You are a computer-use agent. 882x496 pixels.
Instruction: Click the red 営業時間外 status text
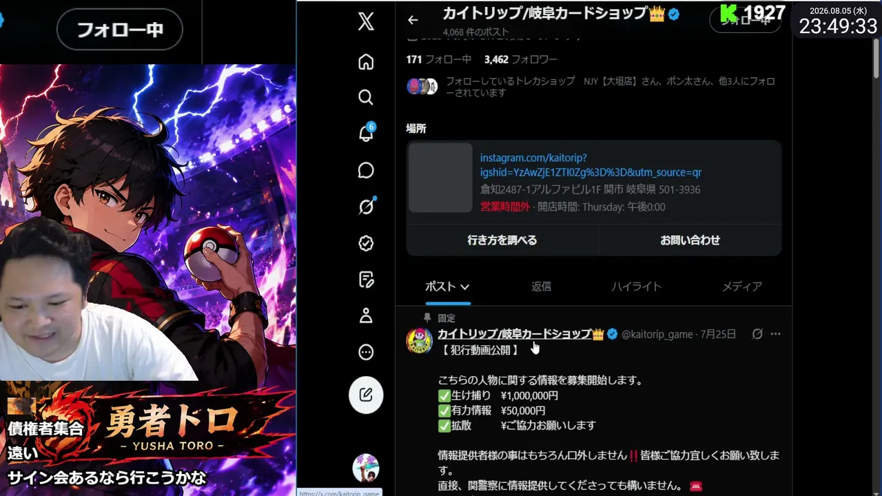coord(505,207)
